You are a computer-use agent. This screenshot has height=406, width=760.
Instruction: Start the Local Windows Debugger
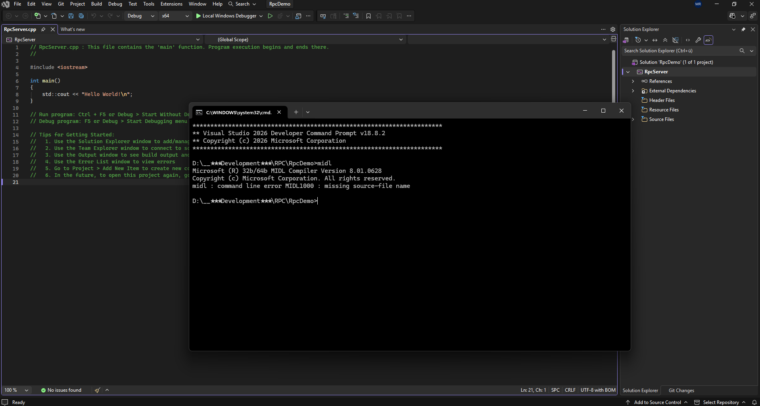pos(226,16)
